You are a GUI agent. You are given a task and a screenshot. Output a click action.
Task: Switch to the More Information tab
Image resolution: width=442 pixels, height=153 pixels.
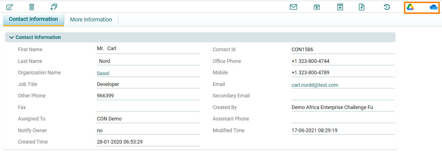point(91,19)
